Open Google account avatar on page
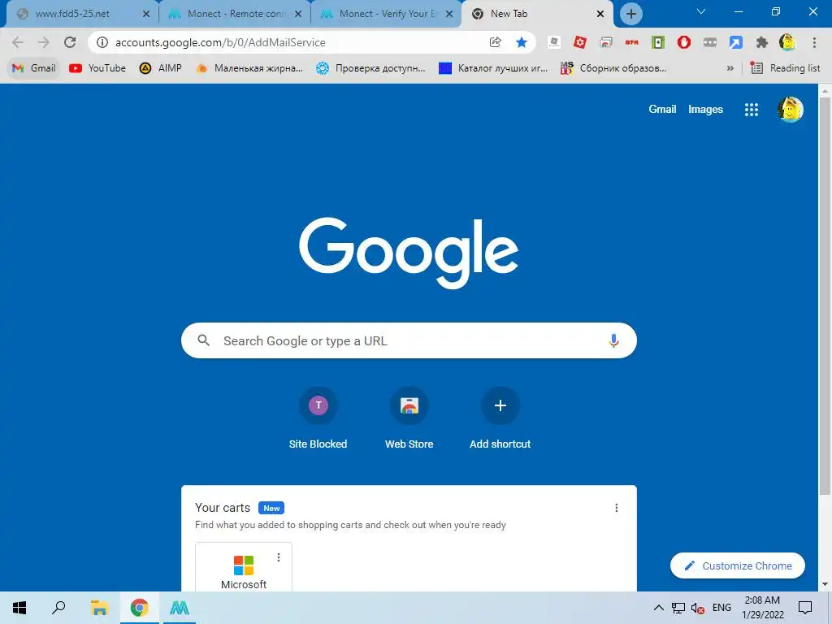832x624 pixels. [791, 110]
